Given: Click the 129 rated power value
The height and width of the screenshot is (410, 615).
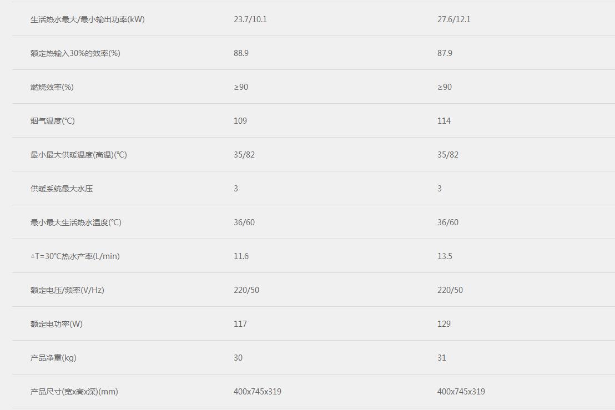Looking at the screenshot, I should pyautogui.click(x=444, y=324).
